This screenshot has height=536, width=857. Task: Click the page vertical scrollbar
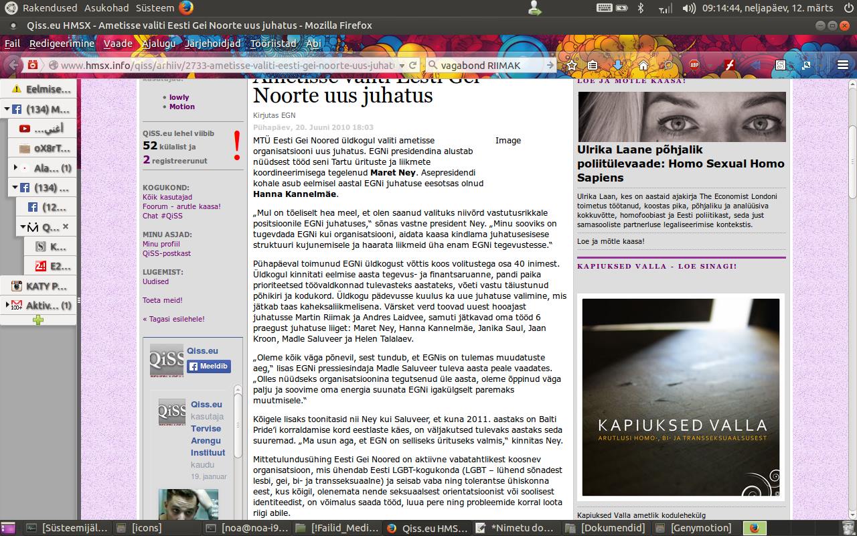click(x=852, y=161)
